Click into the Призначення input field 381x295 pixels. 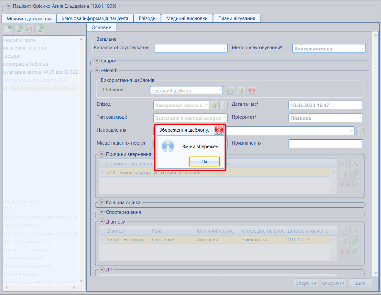[326, 144]
